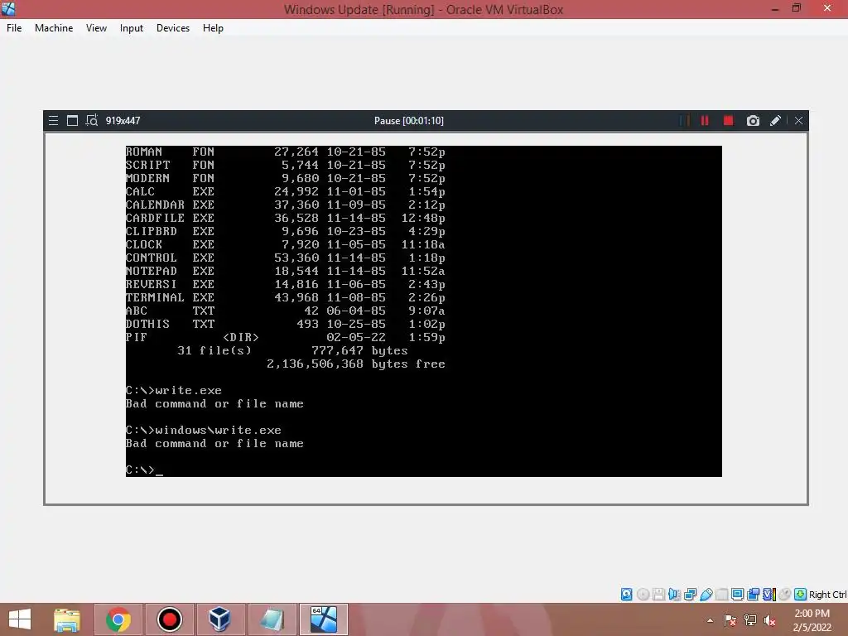The height and width of the screenshot is (636, 848).
Task: Click the REVERSI EXE directory entry
Action: pos(285,284)
